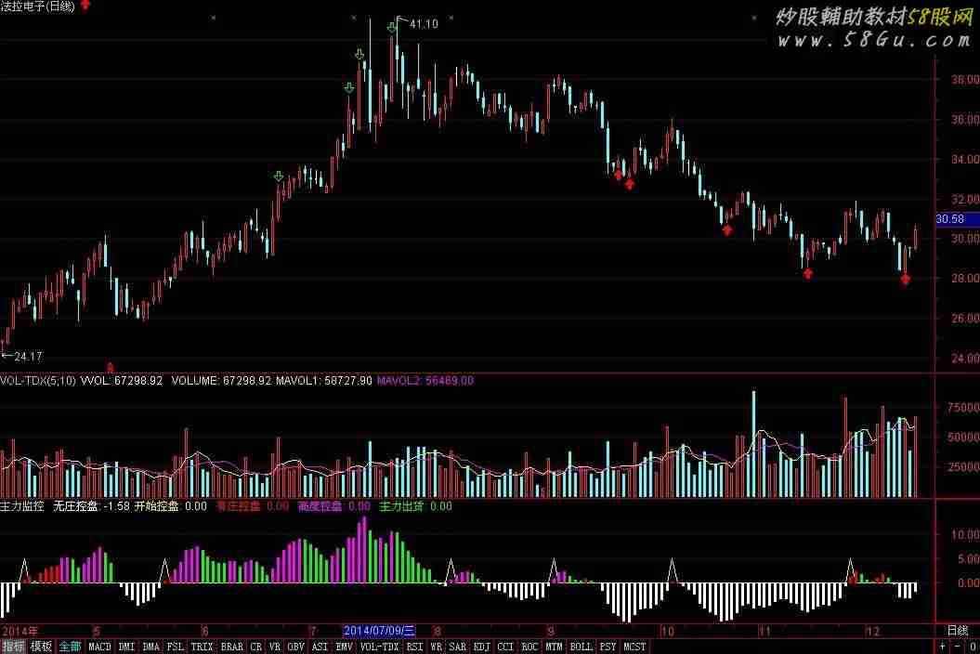Switch indicator to BOLL
Screen dimensions: 980x654
[x=581, y=647]
